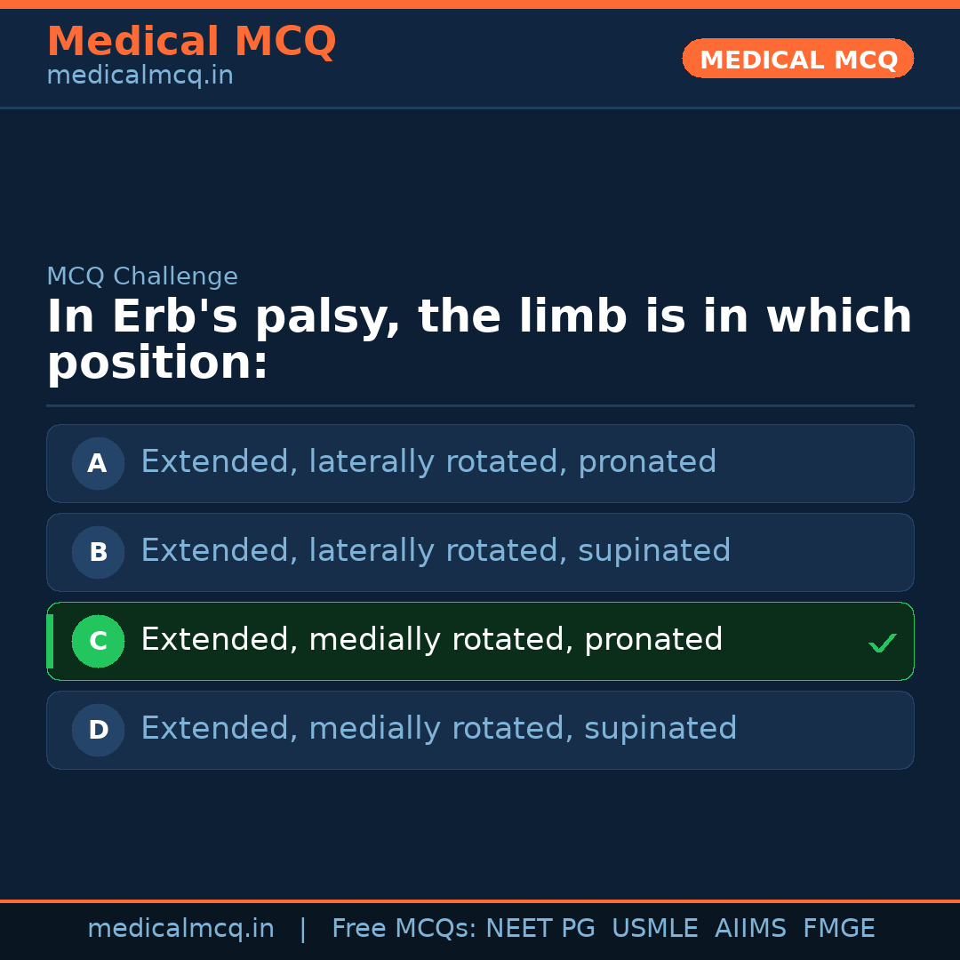Click the D letter circle icon

click(x=98, y=730)
